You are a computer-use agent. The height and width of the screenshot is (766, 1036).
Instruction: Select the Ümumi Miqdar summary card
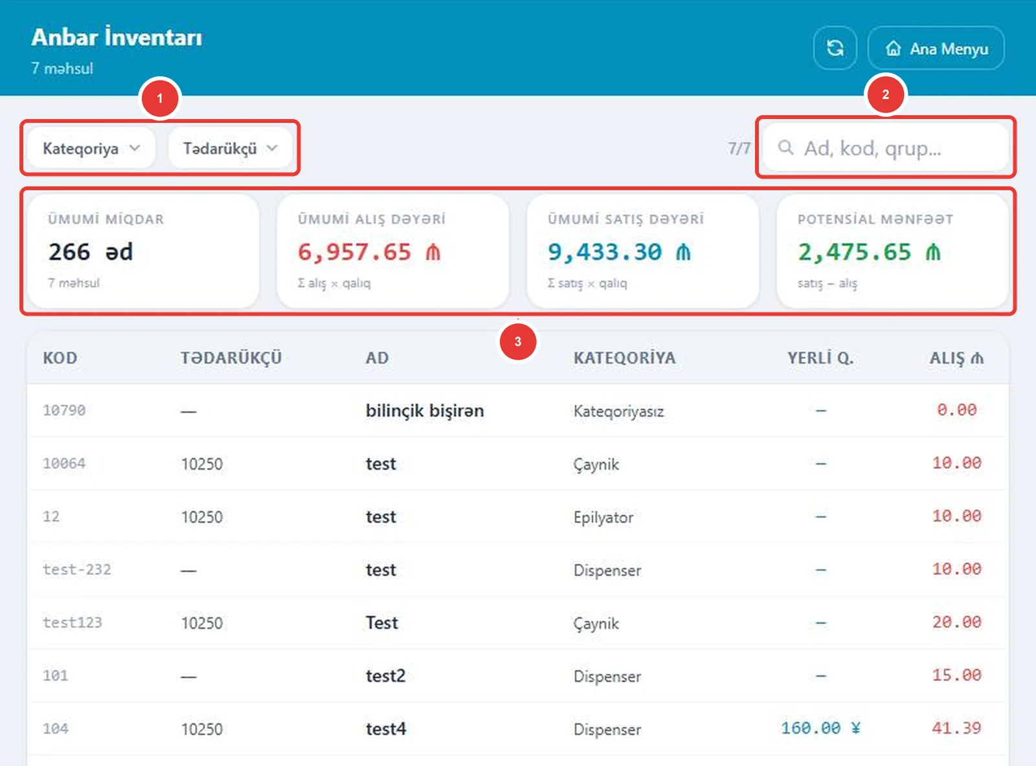[143, 251]
